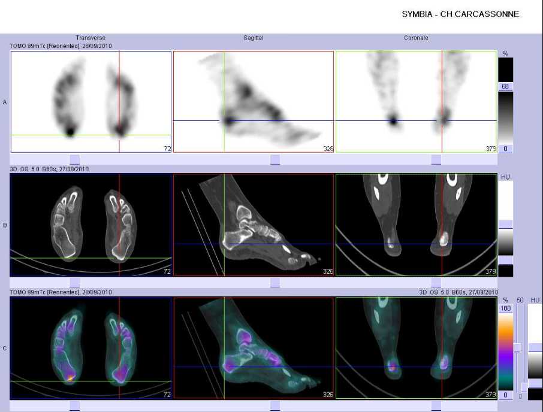Click the slice slider handle below row B coronal
This screenshot has width=543, height=412.
click(x=436, y=283)
